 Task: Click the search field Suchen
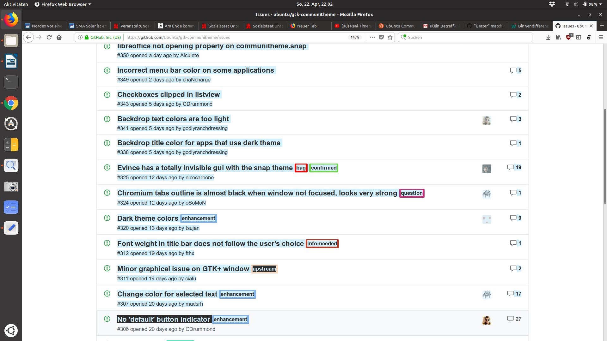(468, 37)
